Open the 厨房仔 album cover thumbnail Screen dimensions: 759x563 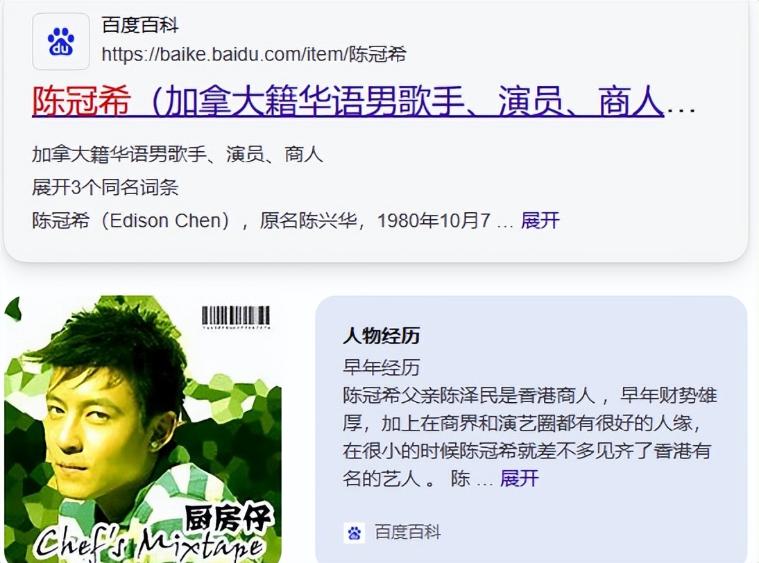pos(143,429)
